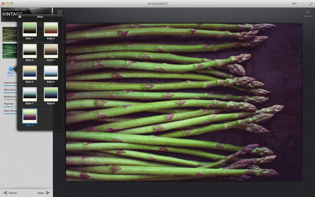The width and height of the screenshot is (315, 197).
Task: Choose the Style 2 red-toned preset
Action: coord(51,29)
